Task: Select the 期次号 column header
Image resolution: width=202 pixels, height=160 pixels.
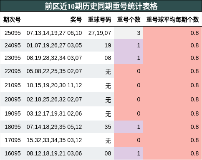Action: tap(12, 20)
